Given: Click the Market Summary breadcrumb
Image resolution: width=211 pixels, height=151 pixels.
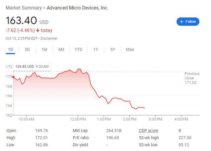Looking at the screenshot, I should pyautogui.click(x=23, y=8).
